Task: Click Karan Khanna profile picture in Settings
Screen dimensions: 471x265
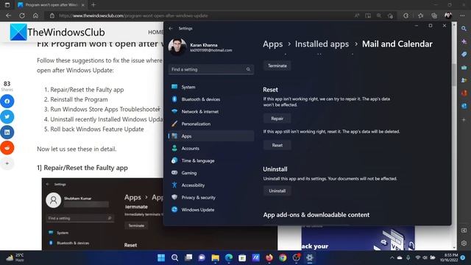Action: click(177, 47)
